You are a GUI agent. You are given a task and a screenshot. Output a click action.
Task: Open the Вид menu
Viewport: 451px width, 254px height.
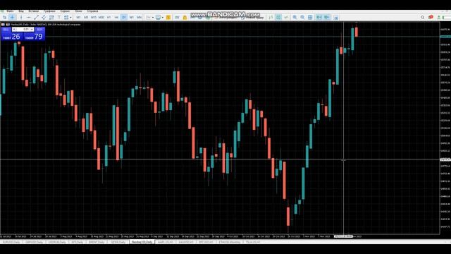point(21,11)
